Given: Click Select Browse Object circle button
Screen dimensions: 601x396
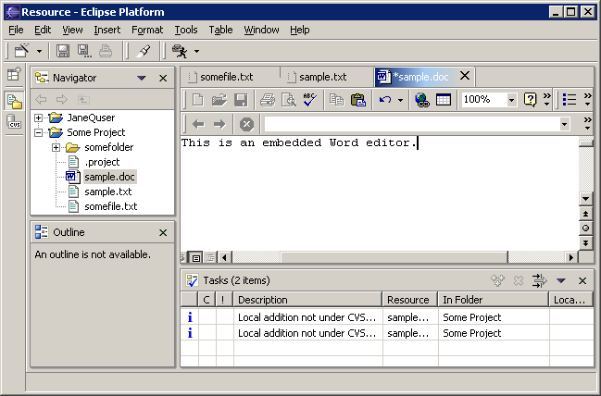Looking at the screenshot, I should tap(585, 229).
